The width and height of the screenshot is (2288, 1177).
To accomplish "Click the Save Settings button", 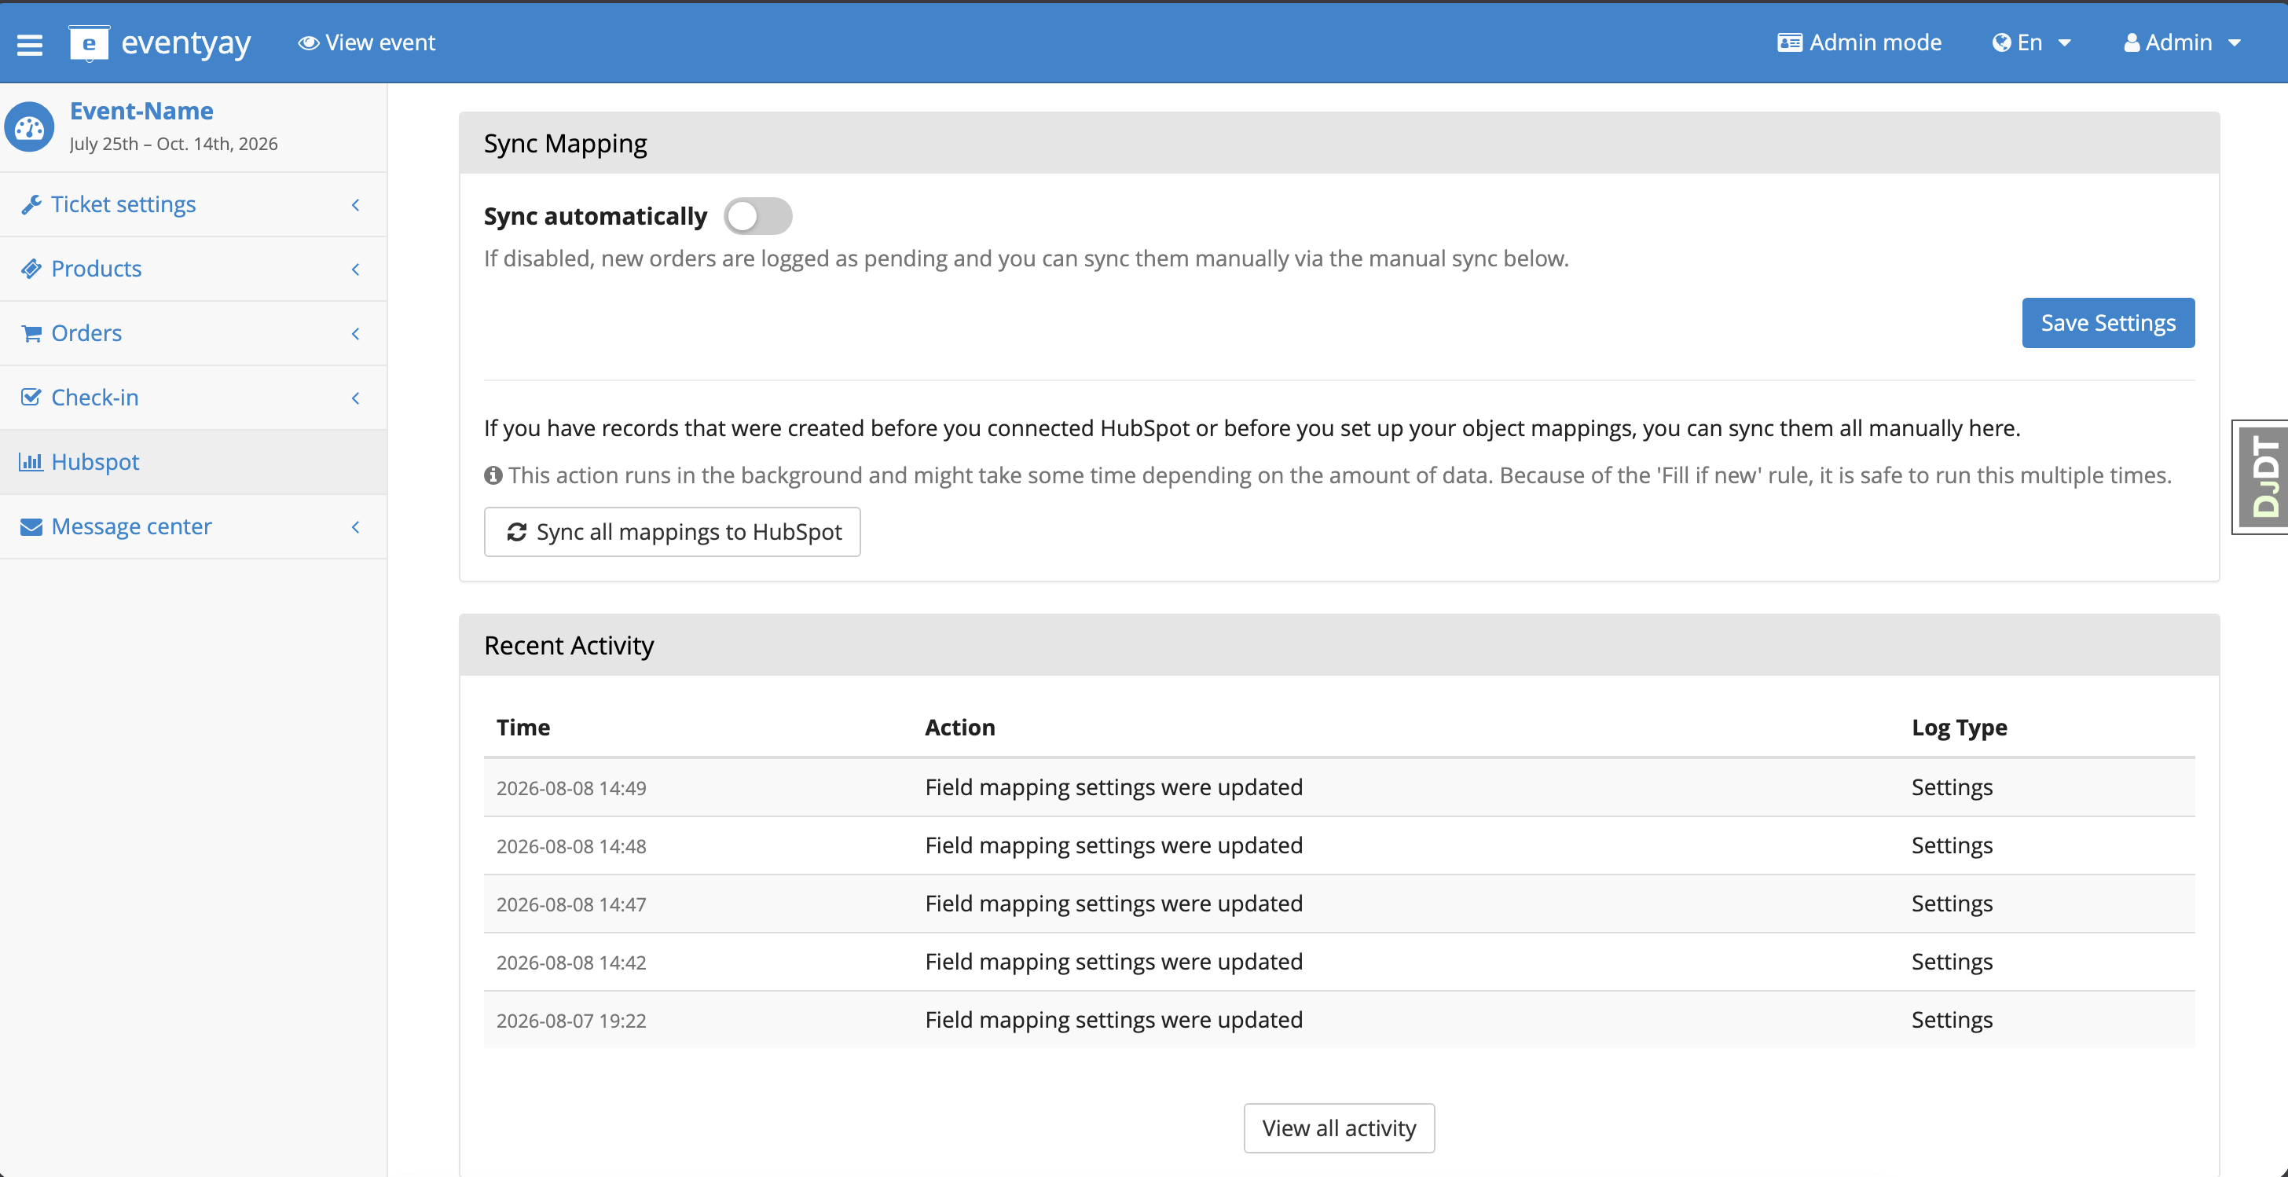I will pos(2108,322).
